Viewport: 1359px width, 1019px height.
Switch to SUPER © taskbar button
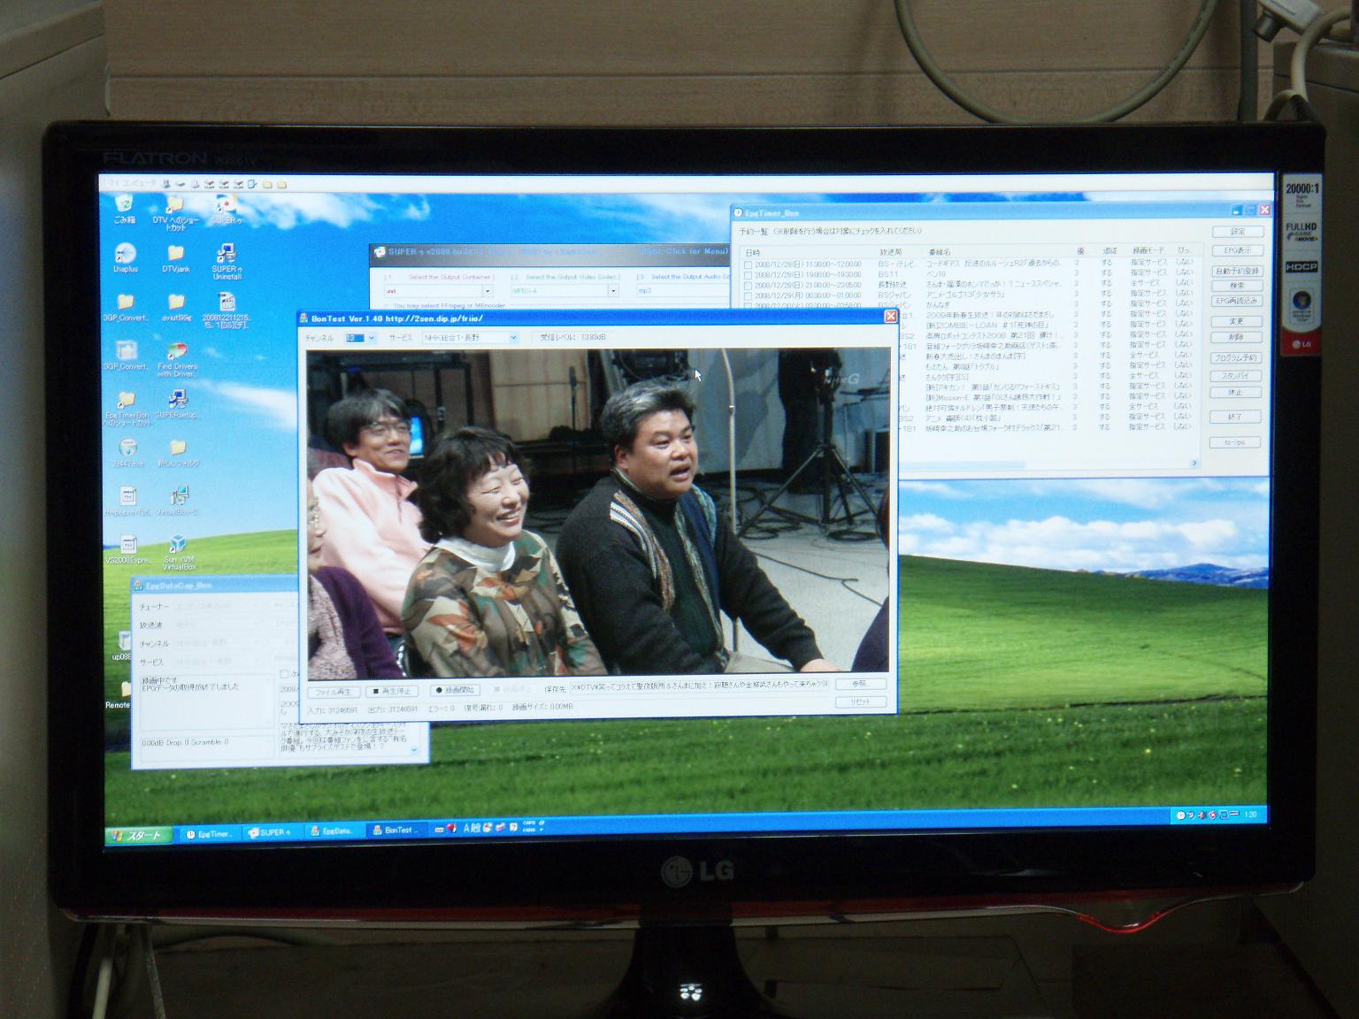[271, 832]
